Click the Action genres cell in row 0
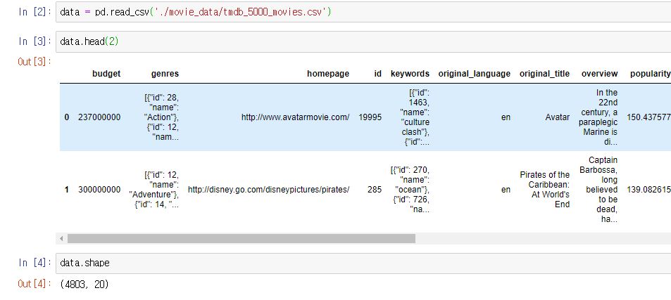 click(x=162, y=117)
